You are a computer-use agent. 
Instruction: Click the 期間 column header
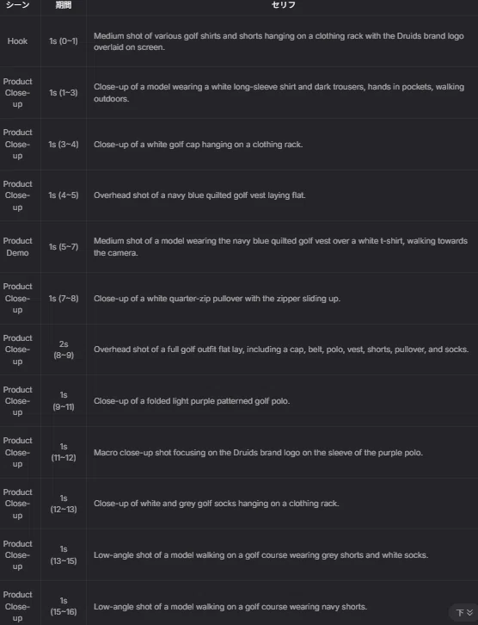(64, 5)
